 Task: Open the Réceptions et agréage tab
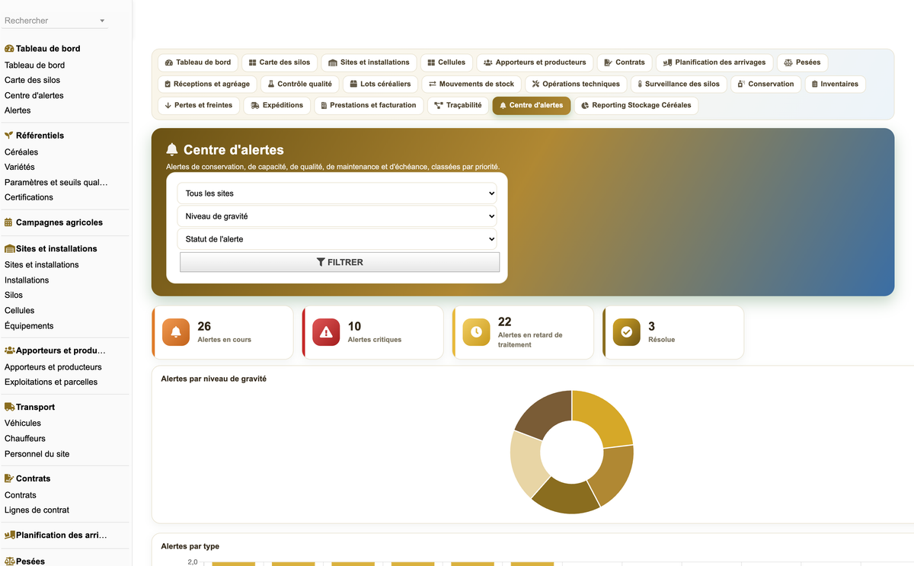207,84
